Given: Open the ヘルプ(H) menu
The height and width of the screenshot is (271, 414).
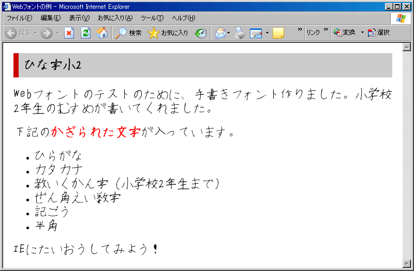Looking at the screenshot, I should click(184, 18).
